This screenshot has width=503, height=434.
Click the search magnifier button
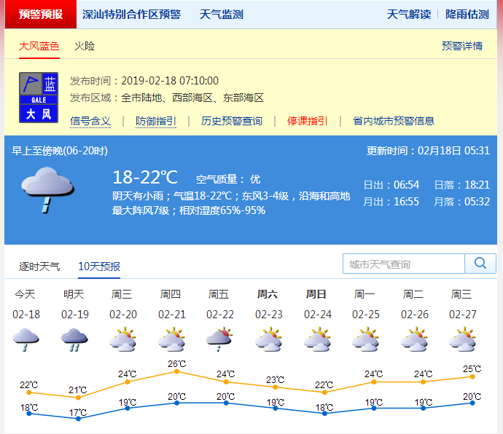[480, 264]
